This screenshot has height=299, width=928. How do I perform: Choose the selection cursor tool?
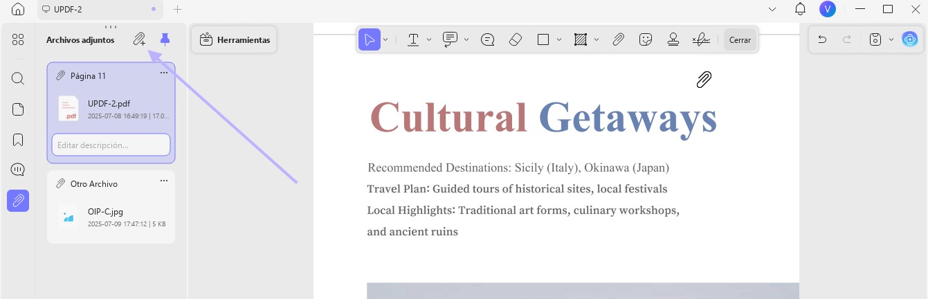pyautogui.click(x=370, y=39)
